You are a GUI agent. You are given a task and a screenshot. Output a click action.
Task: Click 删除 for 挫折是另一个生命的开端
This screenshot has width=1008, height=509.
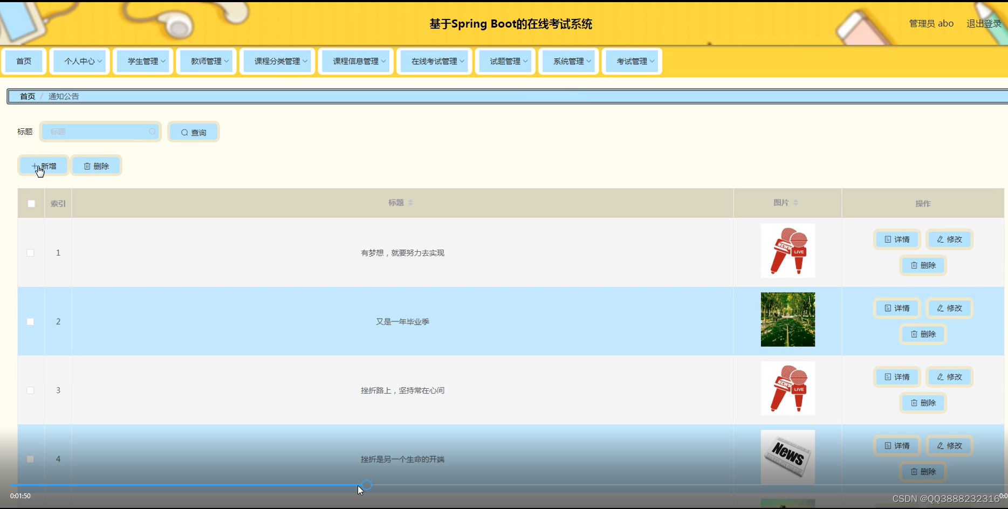[923, 471]
